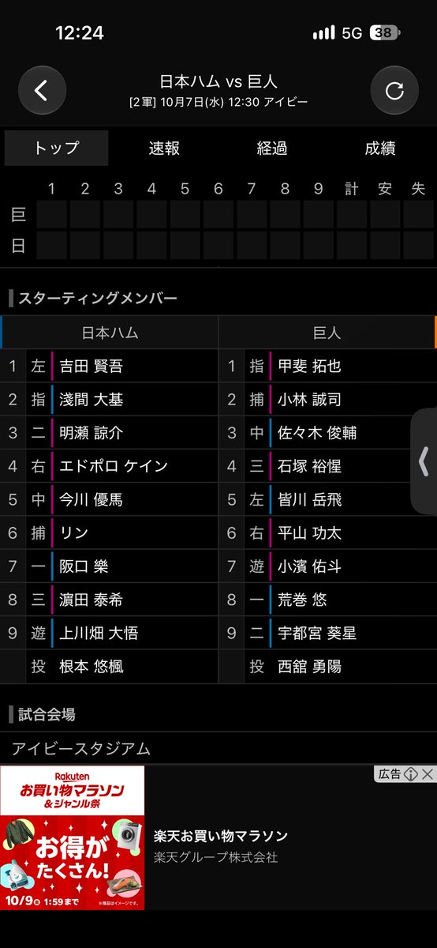The height and width of the screenshot is (948, 437).
Task: Tap the 巨人 team column header
Action: [327, 333]
